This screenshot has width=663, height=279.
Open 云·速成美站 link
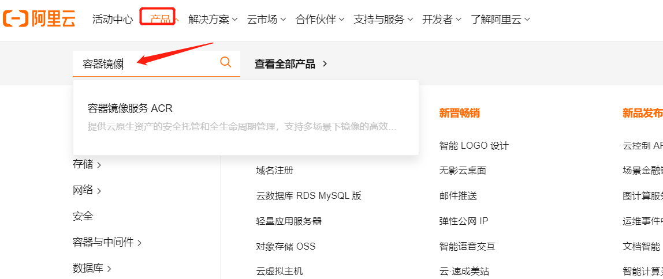click(x=464, y=272)
